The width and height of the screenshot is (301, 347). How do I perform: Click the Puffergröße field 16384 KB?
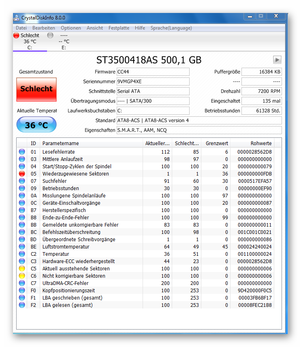coord(262,72)
